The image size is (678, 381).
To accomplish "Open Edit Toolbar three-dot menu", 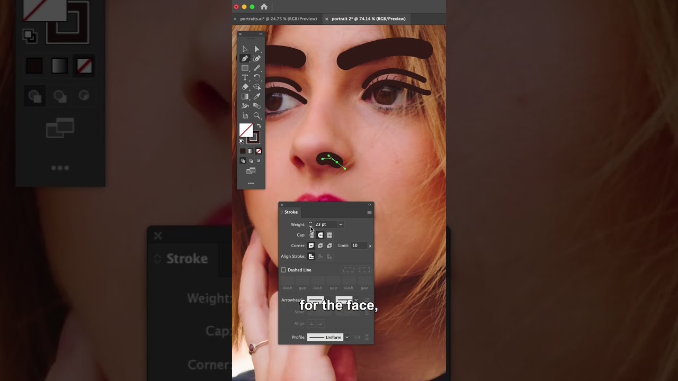I will (251, 184).
